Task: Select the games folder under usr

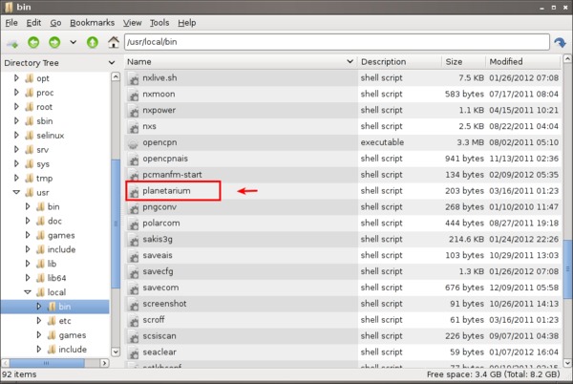Action: point(61,235)
